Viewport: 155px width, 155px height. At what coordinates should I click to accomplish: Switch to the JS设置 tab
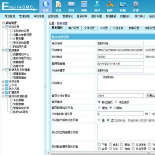(x=104, y=28)
